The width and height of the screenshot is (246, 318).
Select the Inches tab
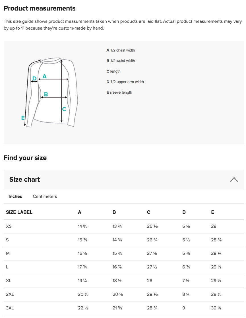tap(15, 196)
